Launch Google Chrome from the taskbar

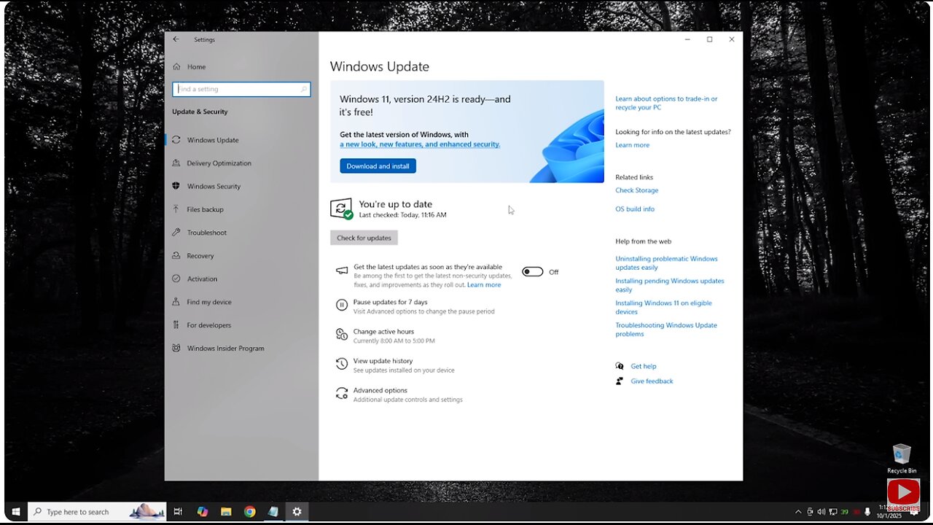(x=249, y=512)
